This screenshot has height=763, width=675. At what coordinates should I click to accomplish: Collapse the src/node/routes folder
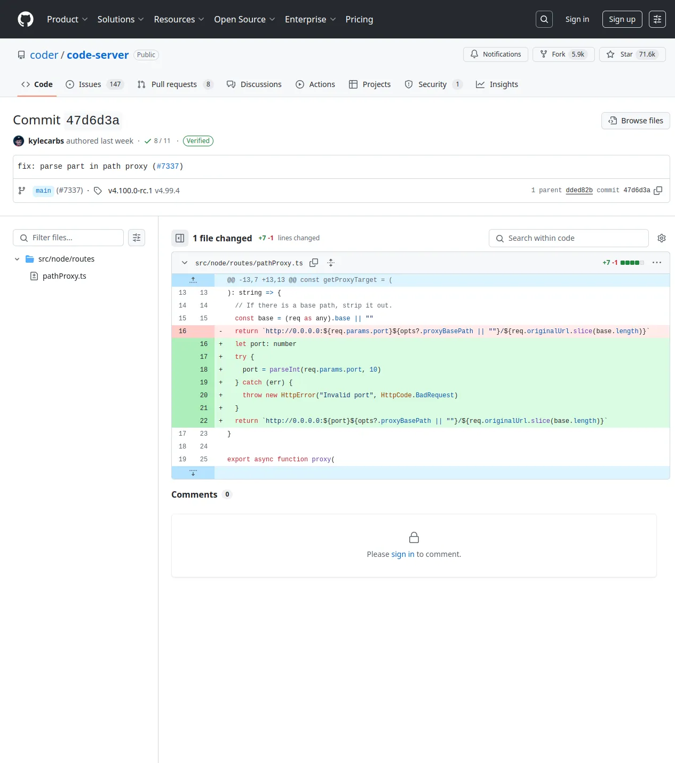coord(17,259)
